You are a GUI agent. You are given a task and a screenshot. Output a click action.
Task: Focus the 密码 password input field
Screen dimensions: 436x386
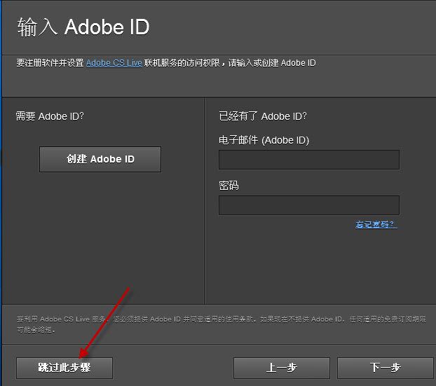pyautogui.click(x=308, y=205)
